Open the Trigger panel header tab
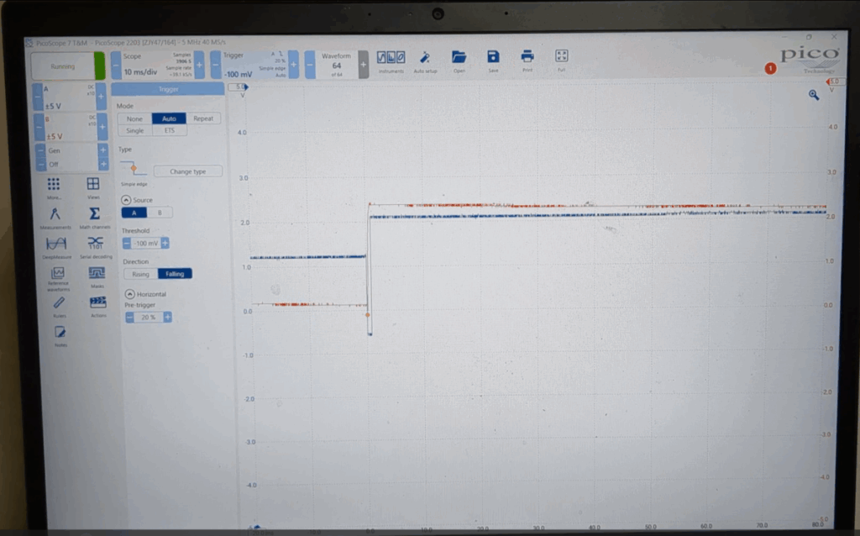Image resolution: width=860 pixels, height=536 pixels. 168,89
